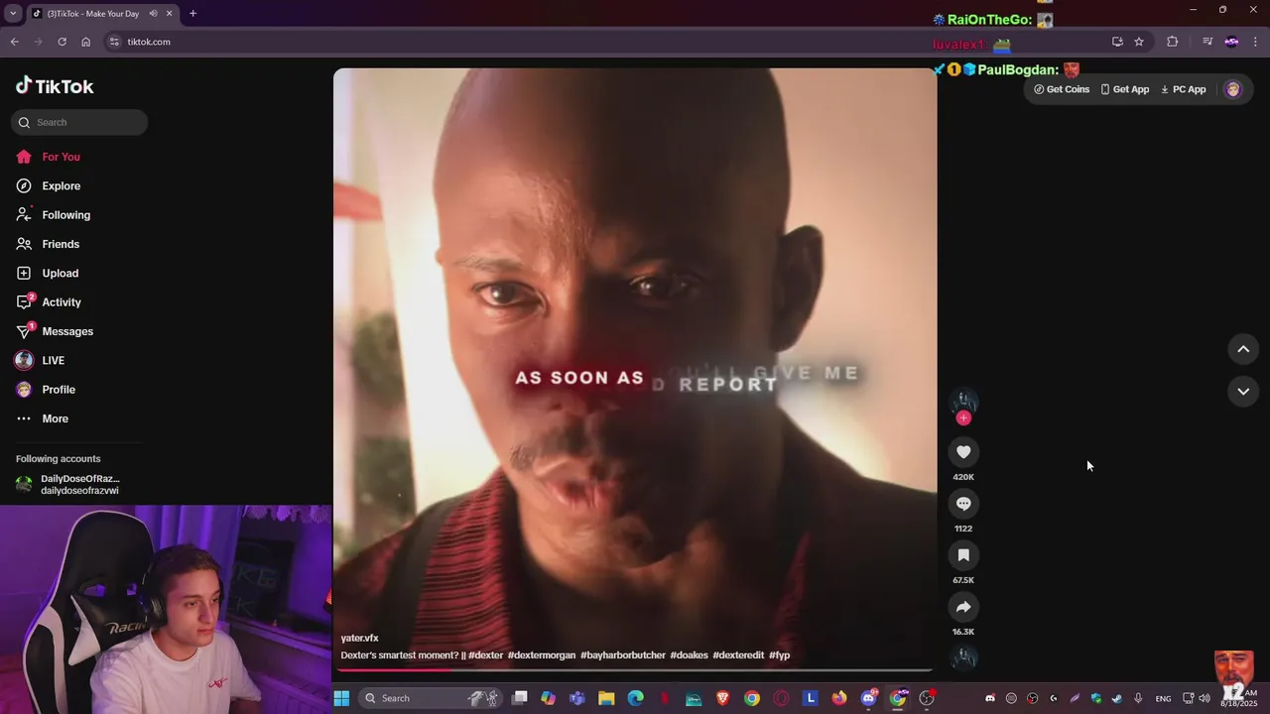Mute the TikTok browser tab audio
Image resolution: width=1270 pixels, height=714 pixels.
(x=153, y=13)
